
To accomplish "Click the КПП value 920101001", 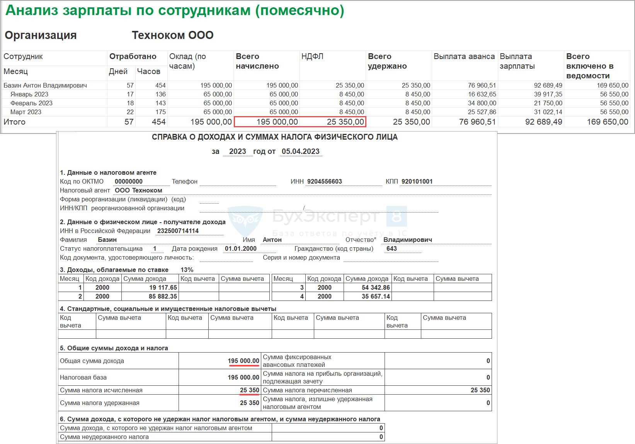I will click(417, 182).
